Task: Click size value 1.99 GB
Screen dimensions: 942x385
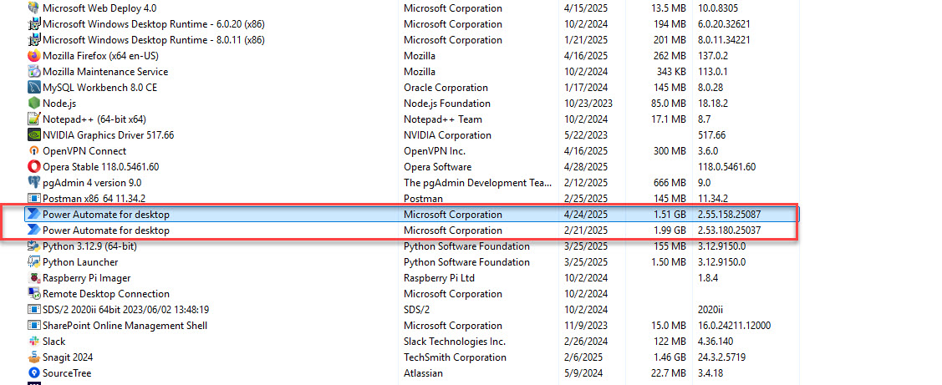Action: tap(668, 230)
